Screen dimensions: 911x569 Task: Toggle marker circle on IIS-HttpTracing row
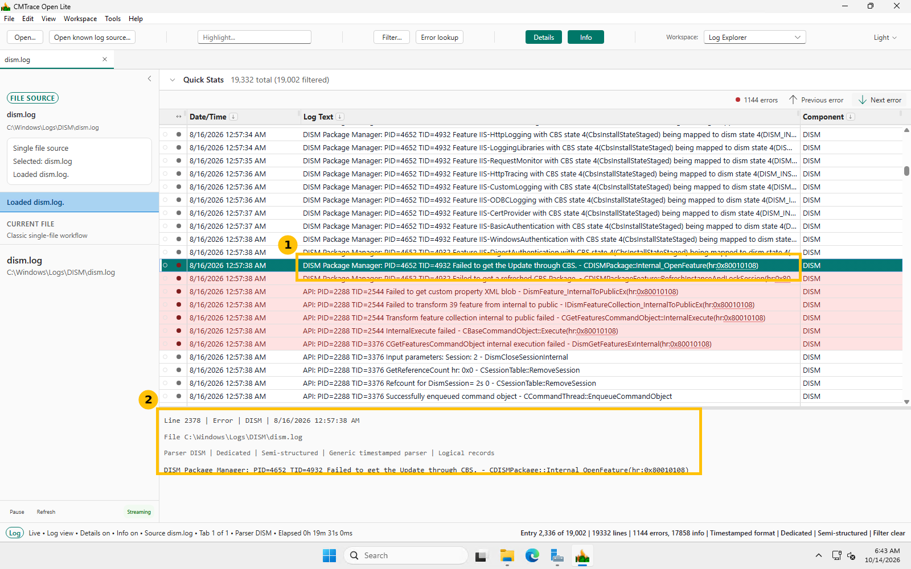[x=165, y=174]
